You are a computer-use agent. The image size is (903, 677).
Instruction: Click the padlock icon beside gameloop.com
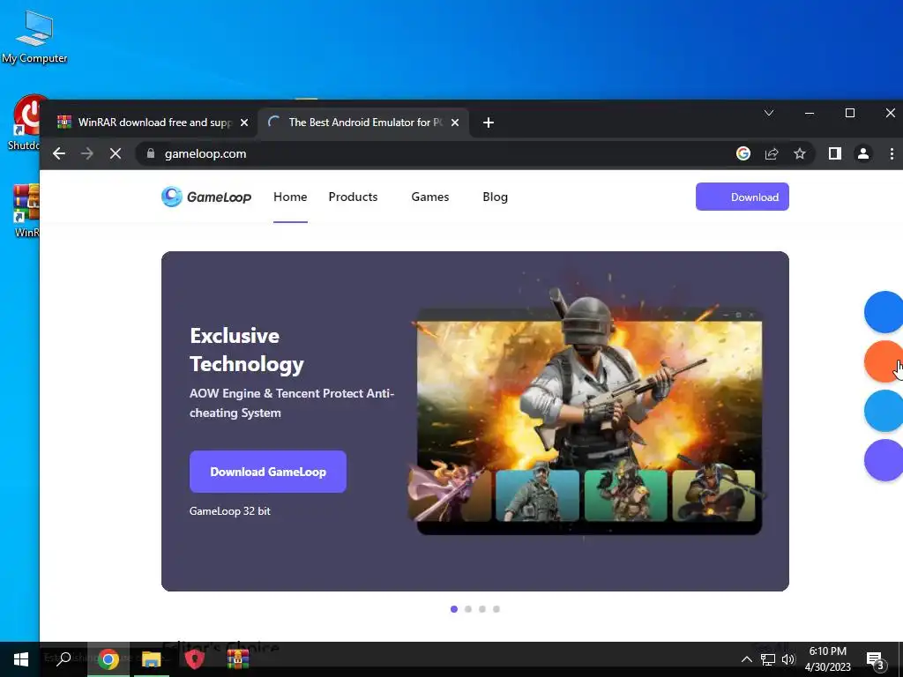(x=151, y=153)
